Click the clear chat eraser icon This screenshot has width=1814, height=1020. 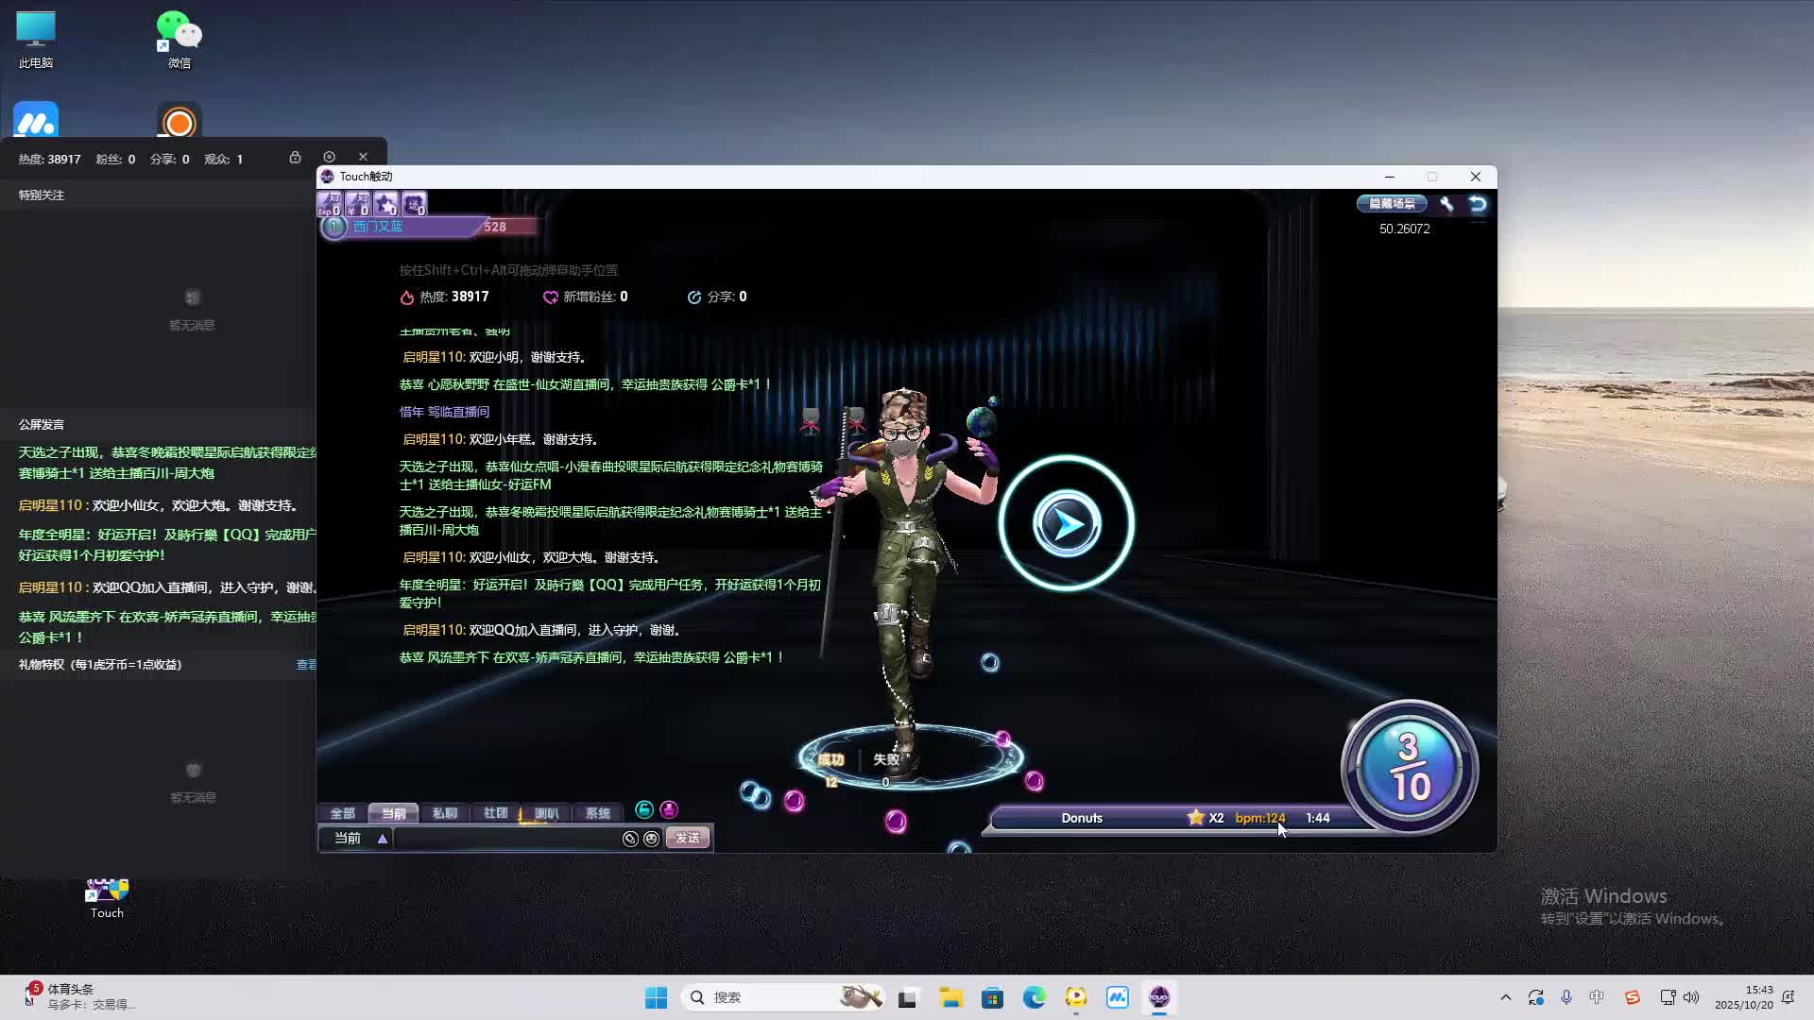coord(630,839)
